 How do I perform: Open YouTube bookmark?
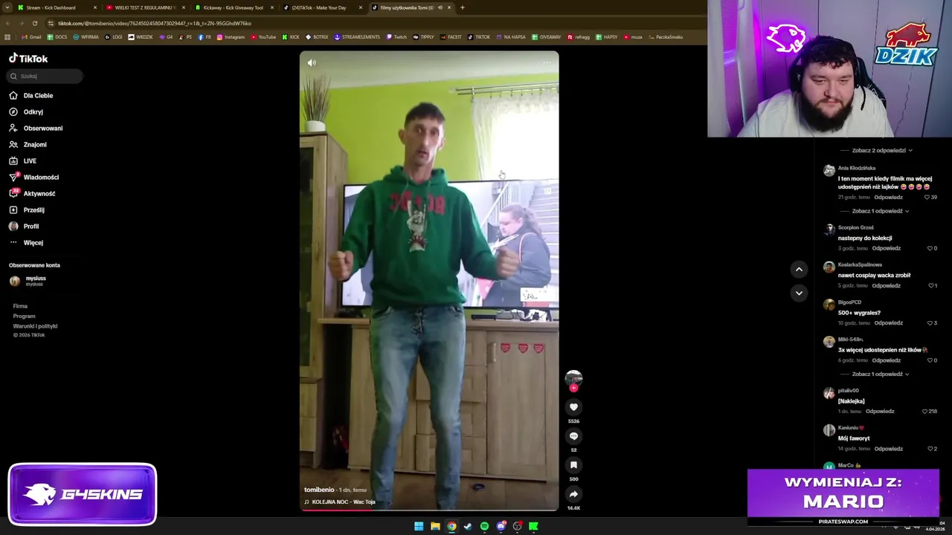[263, 37]
